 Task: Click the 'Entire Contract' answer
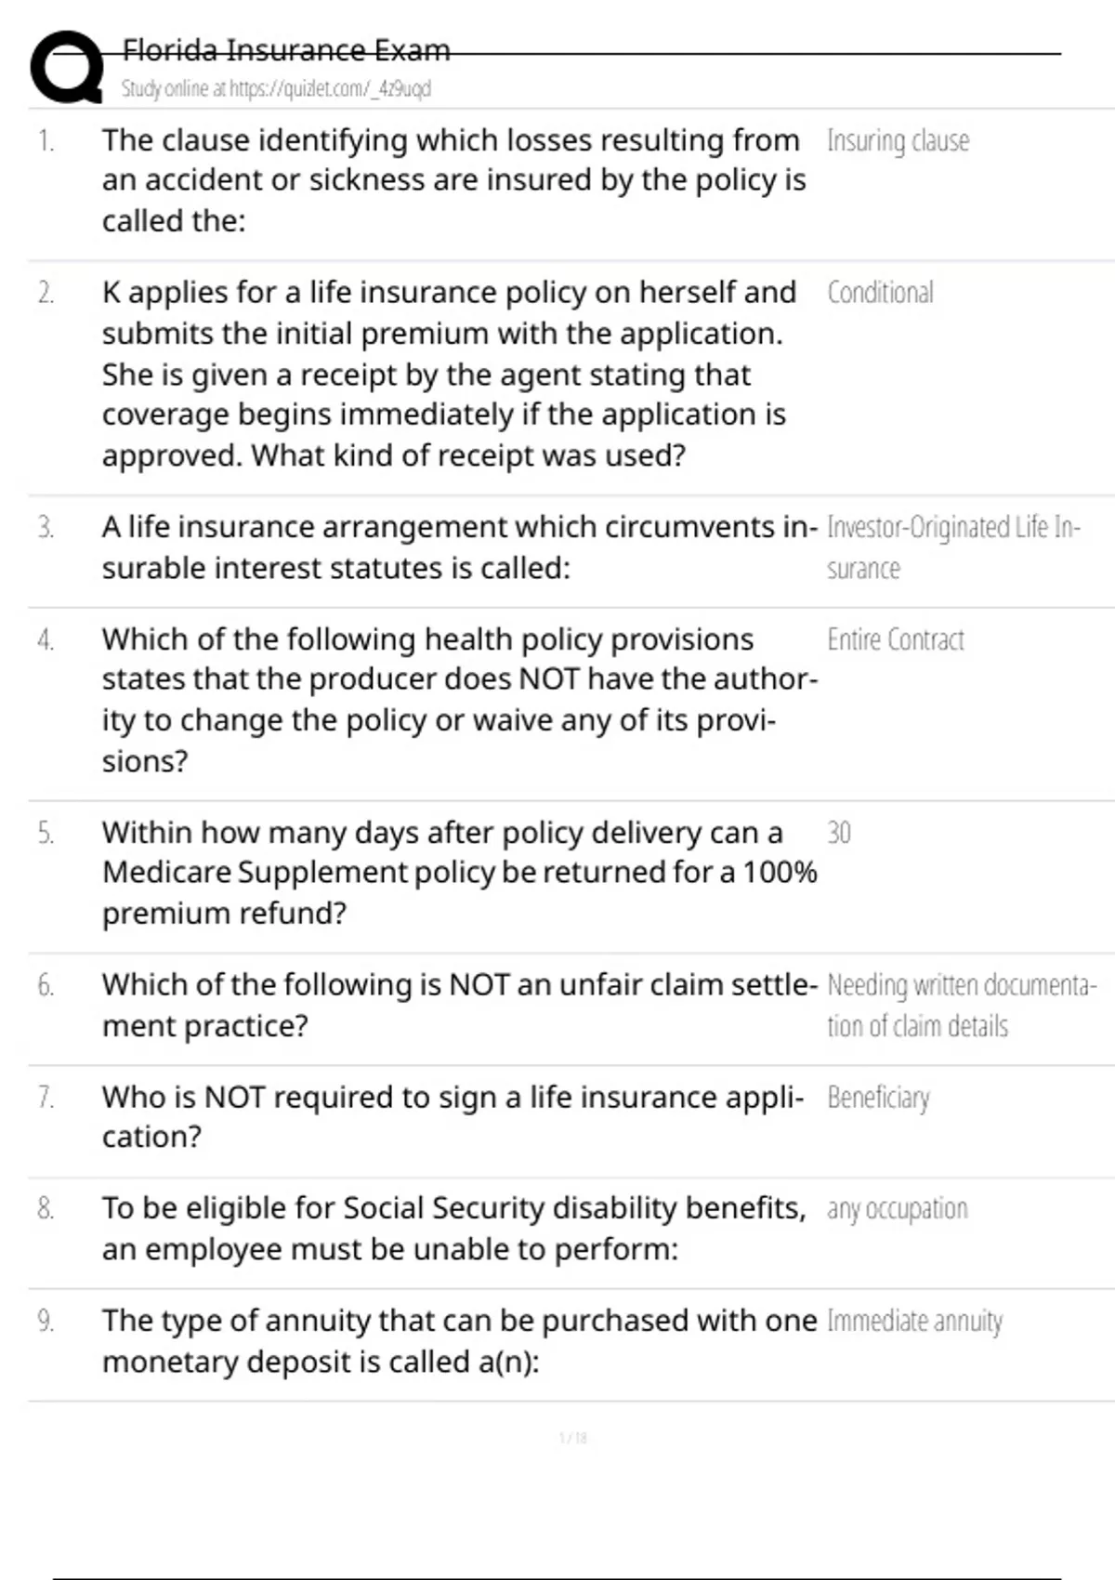point(895,639)
